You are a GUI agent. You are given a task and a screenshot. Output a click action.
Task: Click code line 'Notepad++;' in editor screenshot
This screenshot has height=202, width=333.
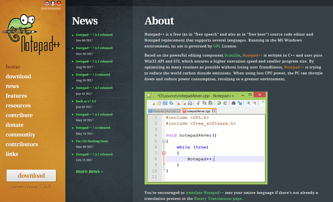pos(201,159)
